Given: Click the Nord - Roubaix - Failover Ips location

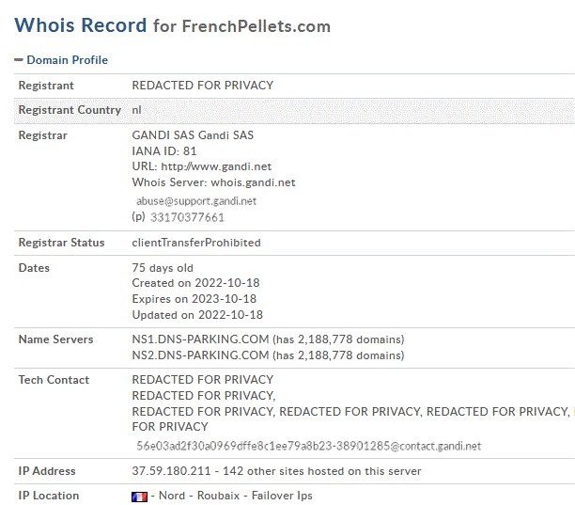Looking at the screenshot, I should coord(236,496).
